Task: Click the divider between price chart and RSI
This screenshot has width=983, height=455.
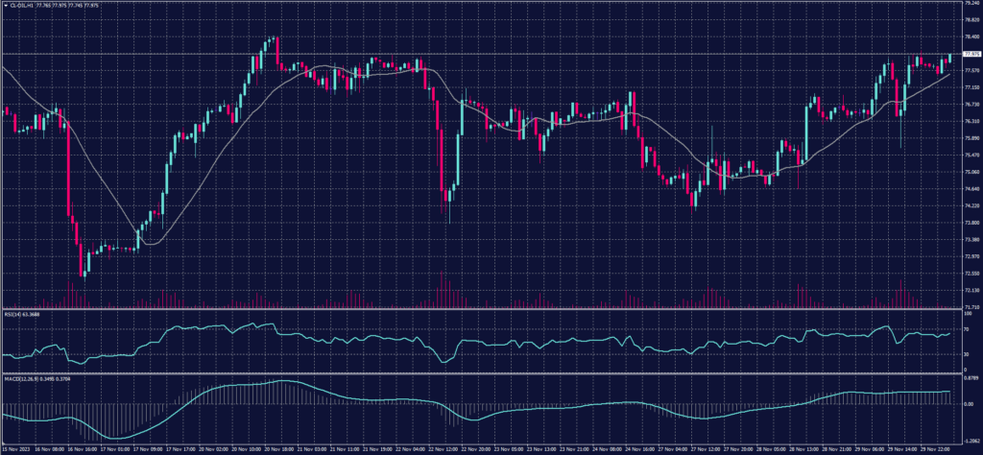Action: (x=480, y=309)
